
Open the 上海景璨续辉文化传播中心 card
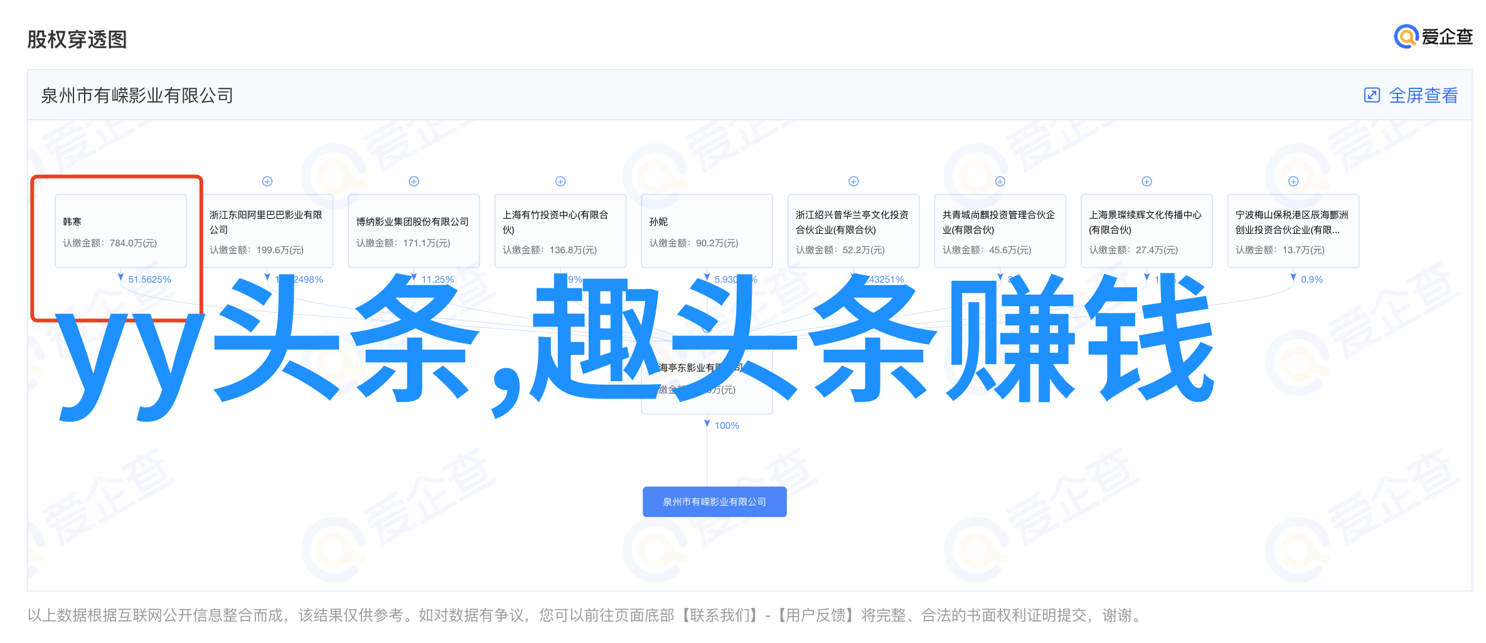click(x=1147, y=231)
